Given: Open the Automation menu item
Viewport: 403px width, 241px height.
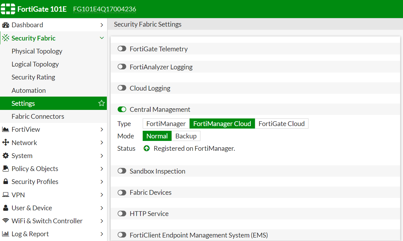Looking at the screenshot, I should pyautogui.click(x=29, y=90).
